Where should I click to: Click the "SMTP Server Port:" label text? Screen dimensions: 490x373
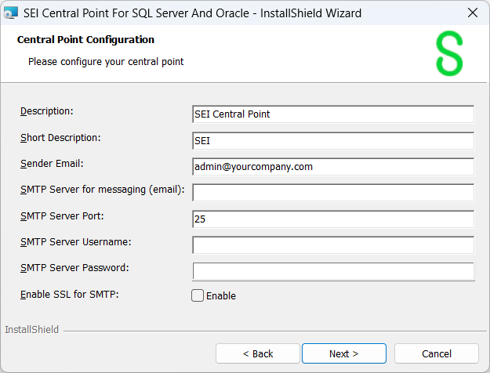tap(62, 215)
